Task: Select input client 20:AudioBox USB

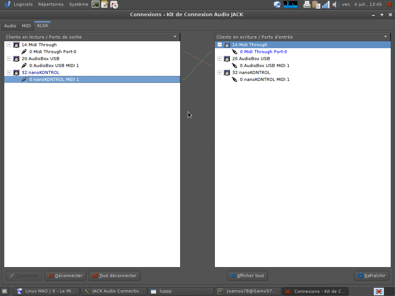Action: 251,59
